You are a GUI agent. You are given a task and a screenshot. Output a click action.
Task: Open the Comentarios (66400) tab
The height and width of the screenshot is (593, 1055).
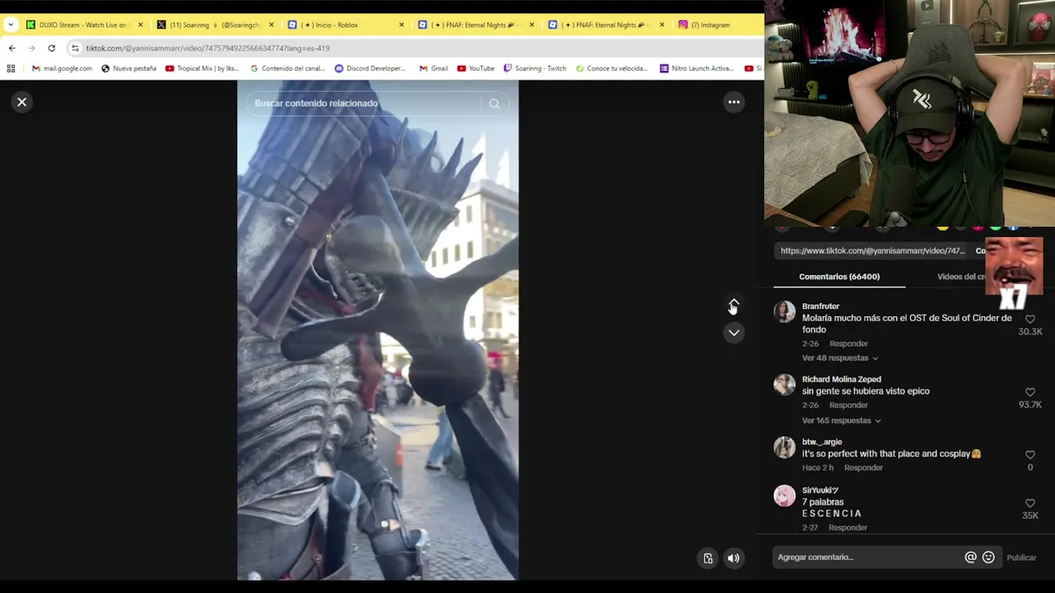(839, 277)
